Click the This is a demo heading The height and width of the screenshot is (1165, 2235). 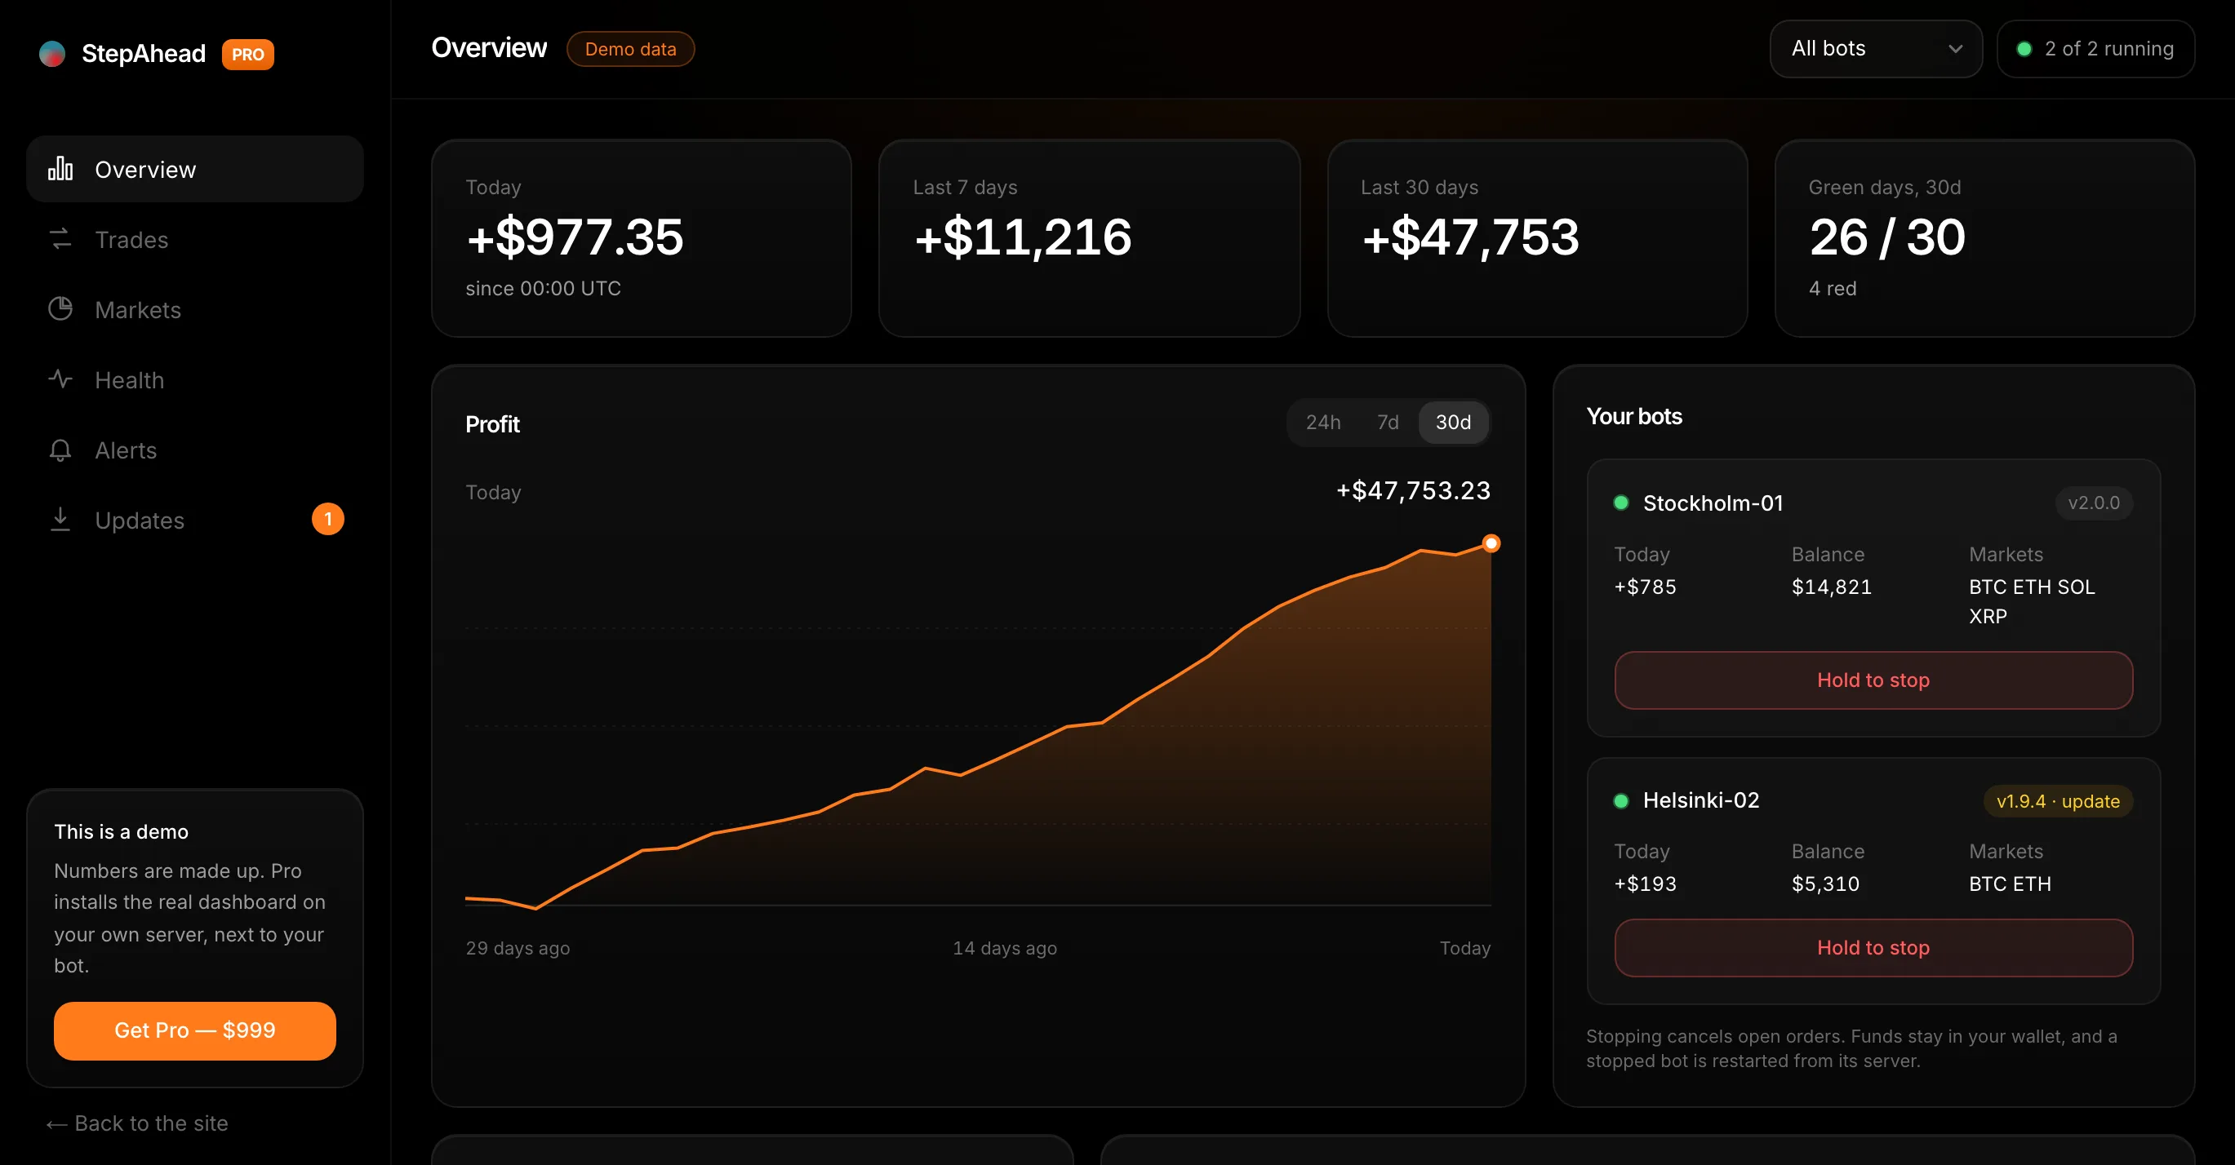pos(122,832)
